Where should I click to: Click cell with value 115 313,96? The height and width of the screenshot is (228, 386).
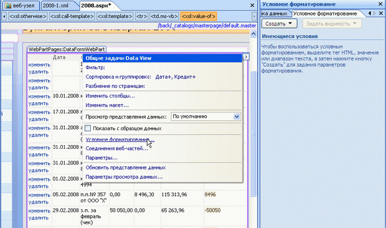click(x=174, y=194)
